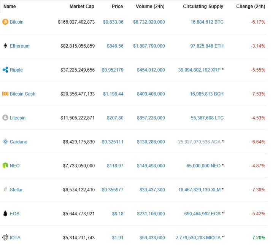Click the Ethereum diamond icon

tap(5, 46)
